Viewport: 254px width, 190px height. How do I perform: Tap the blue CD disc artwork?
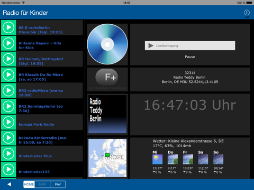coord(107,44)
